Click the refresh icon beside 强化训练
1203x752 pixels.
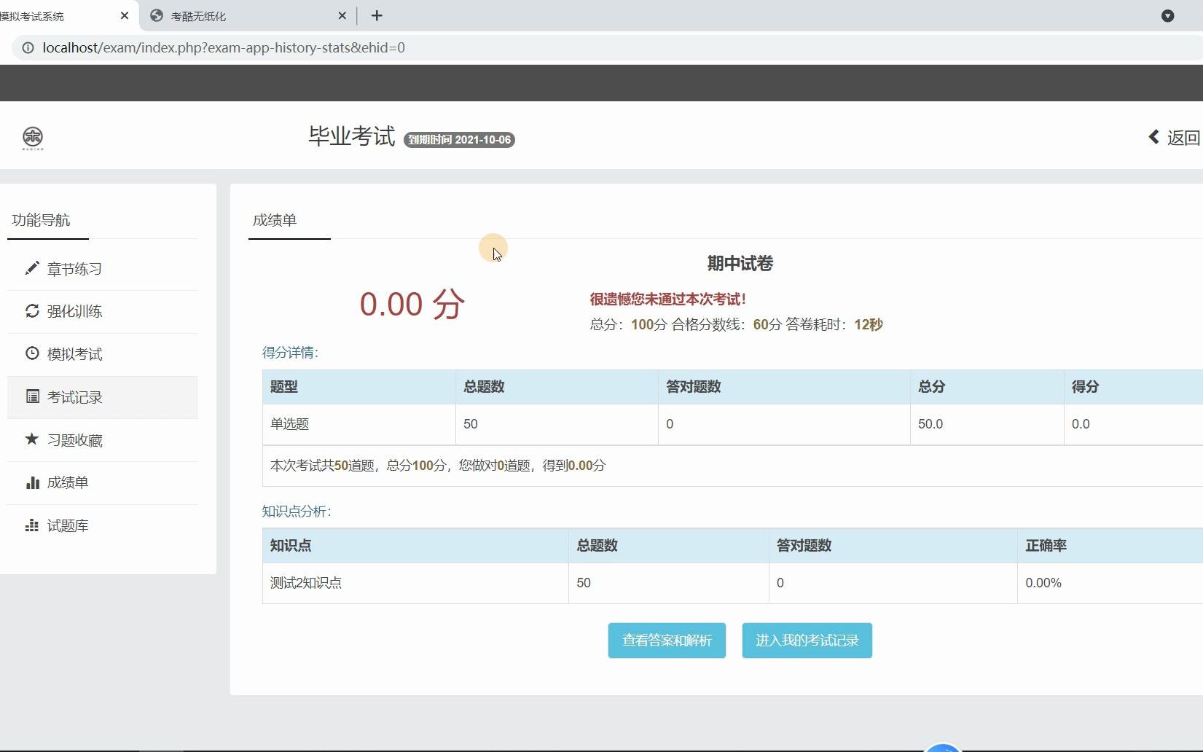coord(32,311)
